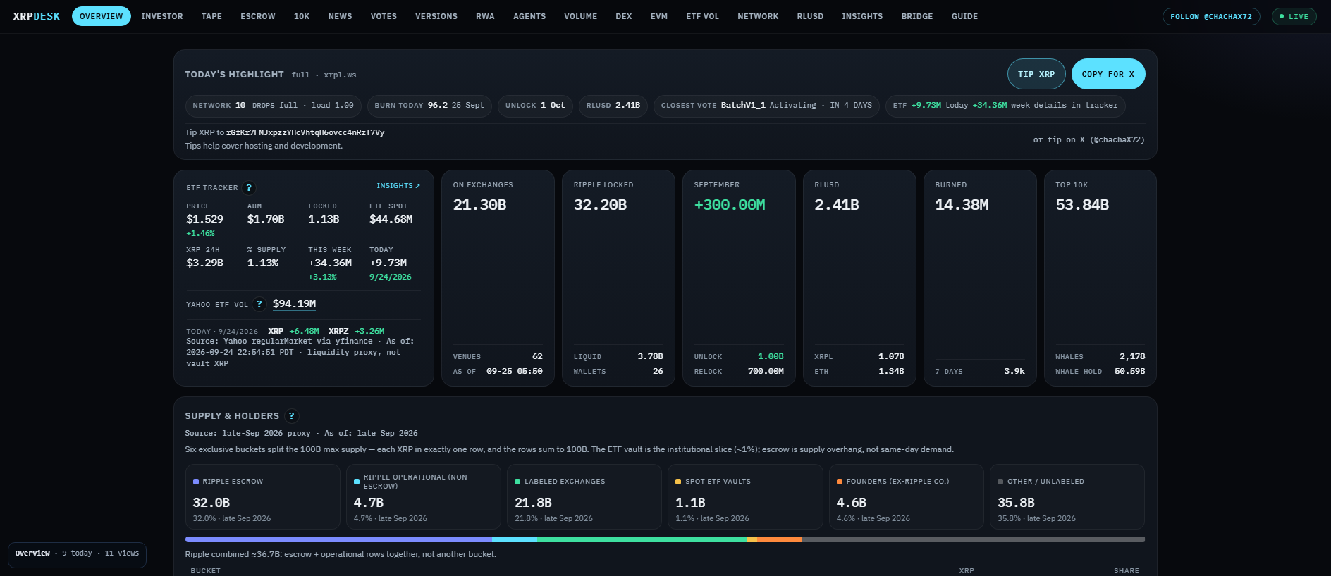
Task: Go to the Bridge tab
Action: pos(917,16)
